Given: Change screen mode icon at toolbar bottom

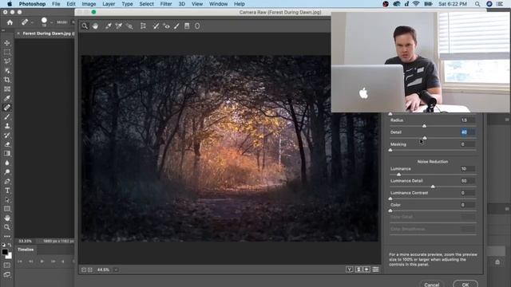Looking at the screenshot, I should pos(7,274).
